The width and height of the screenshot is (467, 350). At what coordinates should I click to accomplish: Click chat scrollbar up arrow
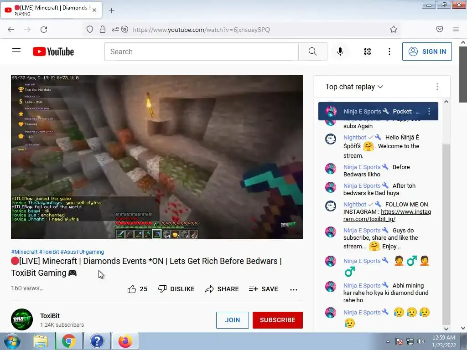pyautogui.click(x=446, y=102)
